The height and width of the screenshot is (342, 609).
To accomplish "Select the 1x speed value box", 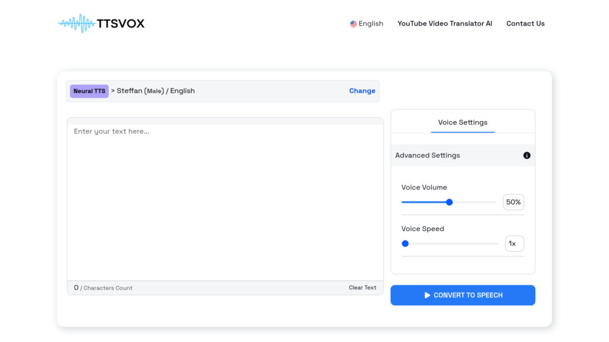I will pos(514,243).
